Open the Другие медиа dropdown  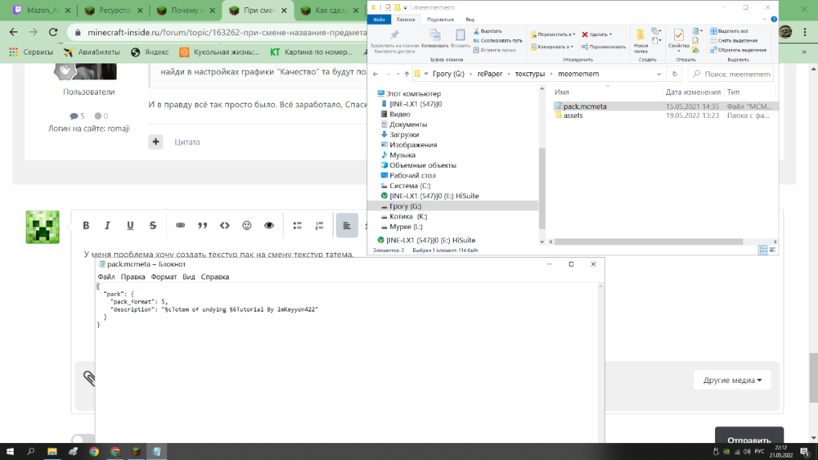(732, 380)
